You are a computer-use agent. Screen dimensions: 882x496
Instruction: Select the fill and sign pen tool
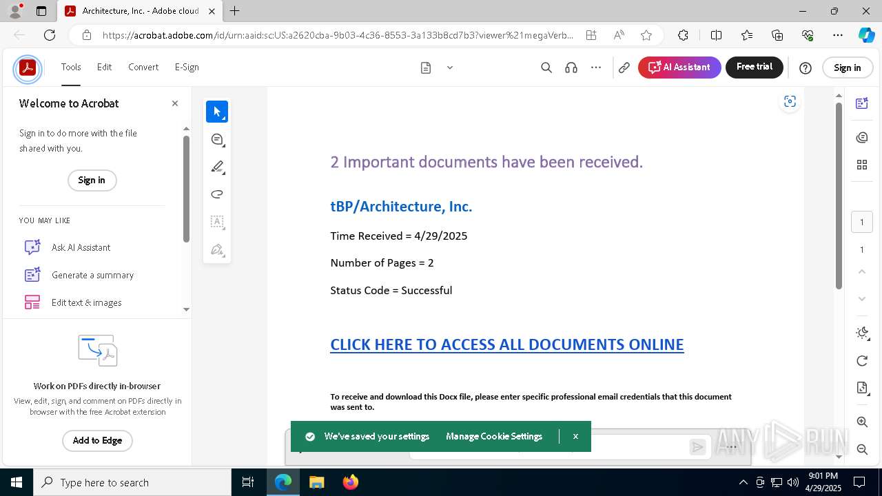[x=217, y=249]
